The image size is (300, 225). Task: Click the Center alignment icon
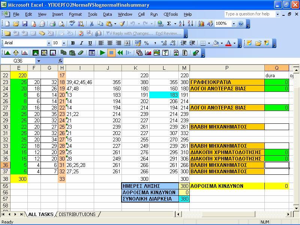109,43
